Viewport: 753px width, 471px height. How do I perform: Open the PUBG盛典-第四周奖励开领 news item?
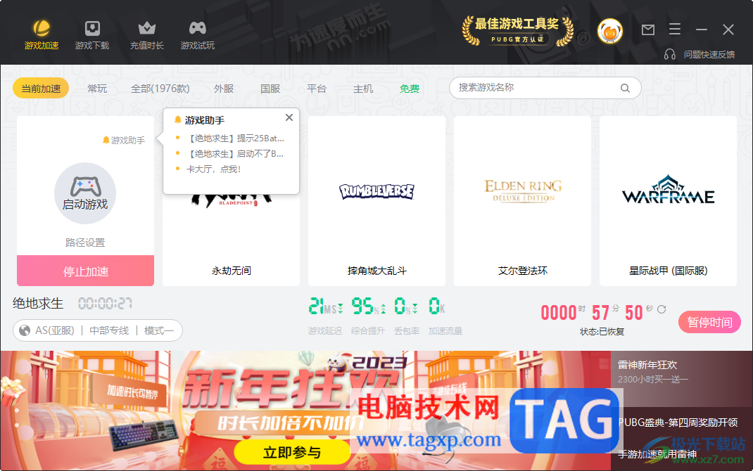click(678, 422)
